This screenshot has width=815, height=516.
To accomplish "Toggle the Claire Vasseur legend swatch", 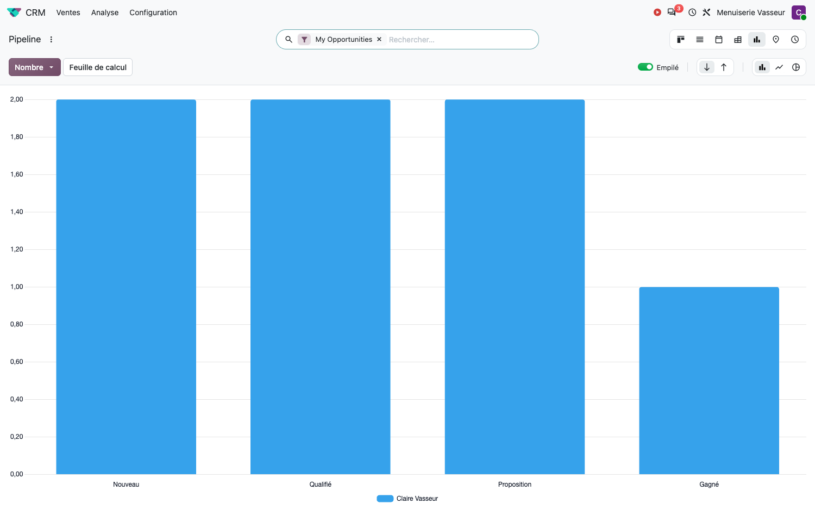I will tap(385, 499).
